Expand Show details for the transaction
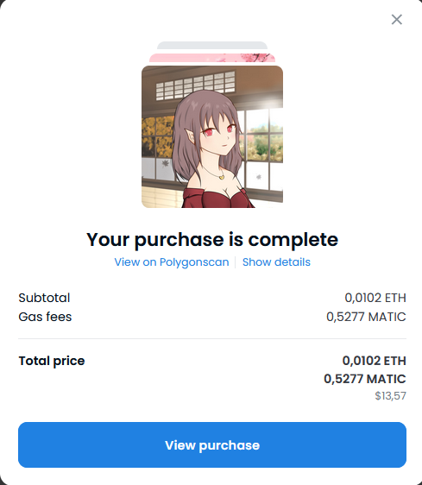The height and width of the screenshot is (485, 422). 276,262
